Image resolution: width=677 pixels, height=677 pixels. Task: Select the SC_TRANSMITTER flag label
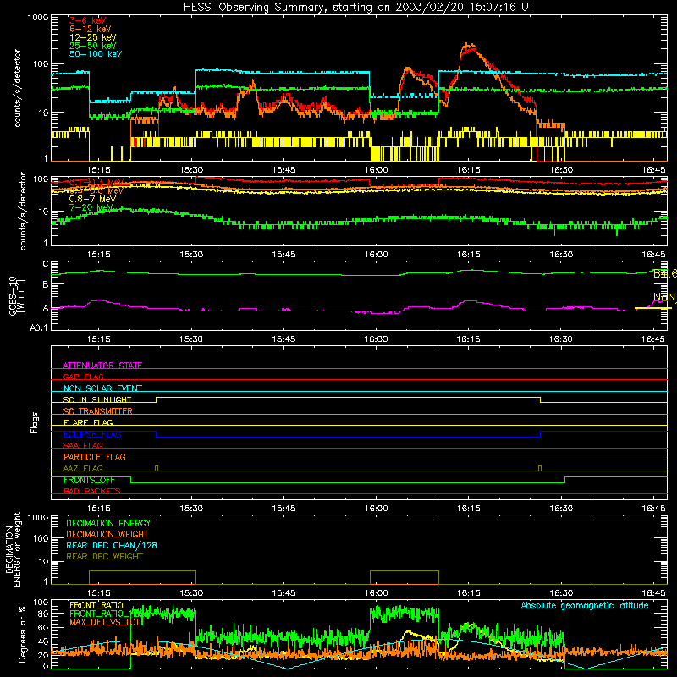[98, 410]
